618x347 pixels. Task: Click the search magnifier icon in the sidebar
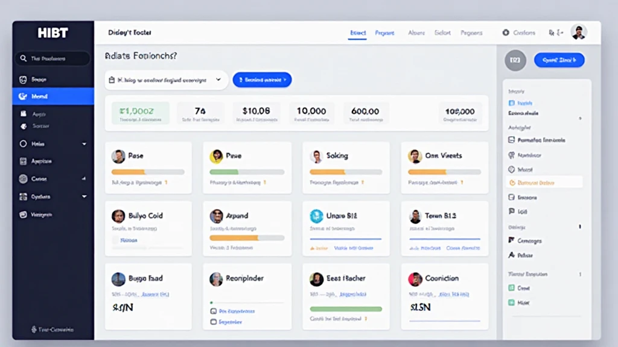click(x=24, y=58)
